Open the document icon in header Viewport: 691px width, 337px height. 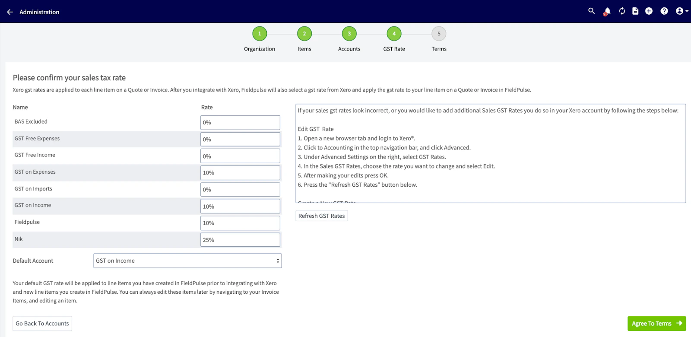click(635, 11)
